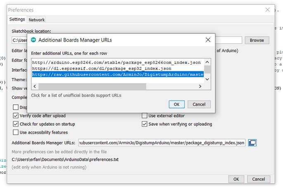Click the up arrow of the URL list scrollbar
Image resolution: width=283 pixels, height=188 pixels.
(207, 63)
